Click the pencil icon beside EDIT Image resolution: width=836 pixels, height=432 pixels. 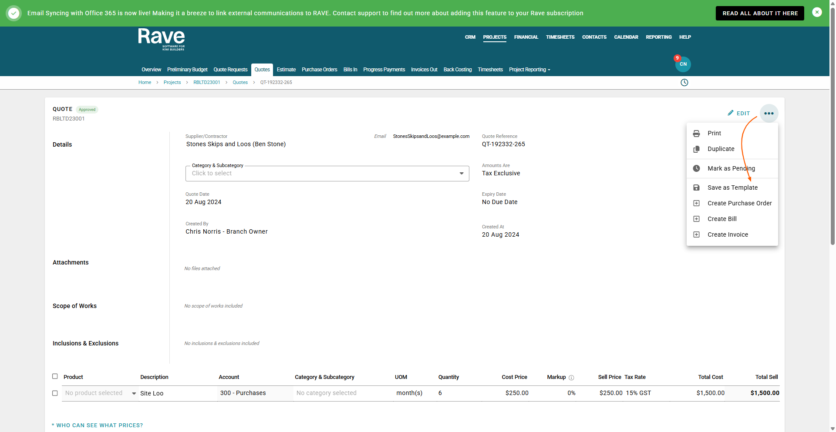click(731, 113)
